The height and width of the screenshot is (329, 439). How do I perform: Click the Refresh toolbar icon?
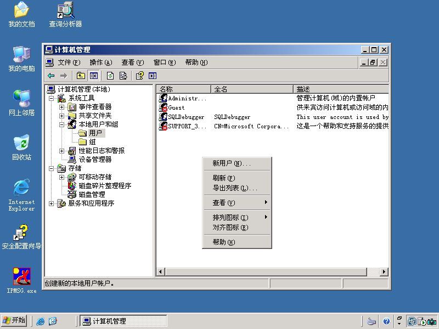110,76
